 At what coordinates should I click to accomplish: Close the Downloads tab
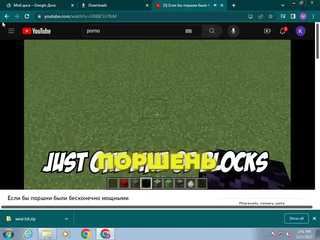tap(147, 5)
